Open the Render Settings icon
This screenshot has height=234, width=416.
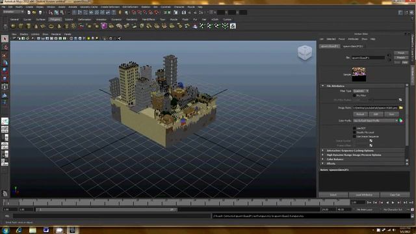coord(201,12)
